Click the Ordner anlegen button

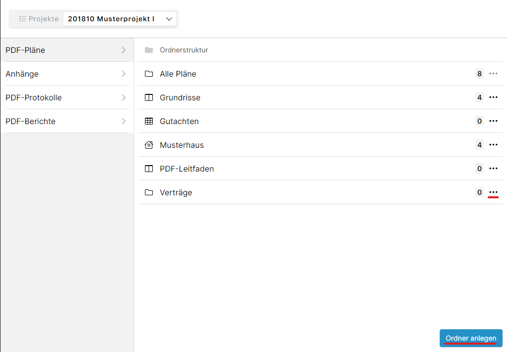tap(471, 338)
